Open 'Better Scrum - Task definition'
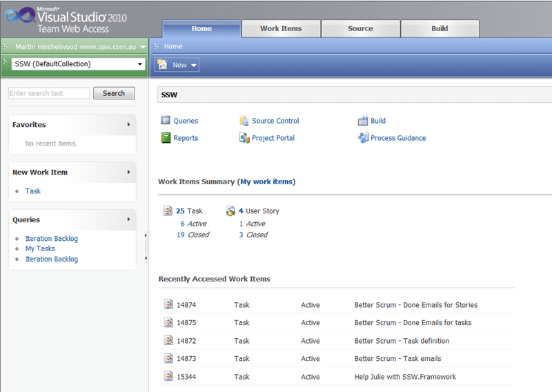The image size is (552, 392). pos(402,341)
